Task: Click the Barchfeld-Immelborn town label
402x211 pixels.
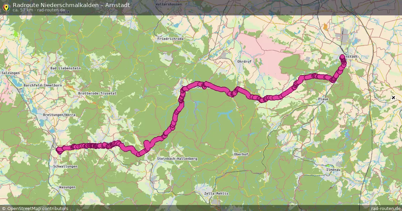Action: point(43,85)
